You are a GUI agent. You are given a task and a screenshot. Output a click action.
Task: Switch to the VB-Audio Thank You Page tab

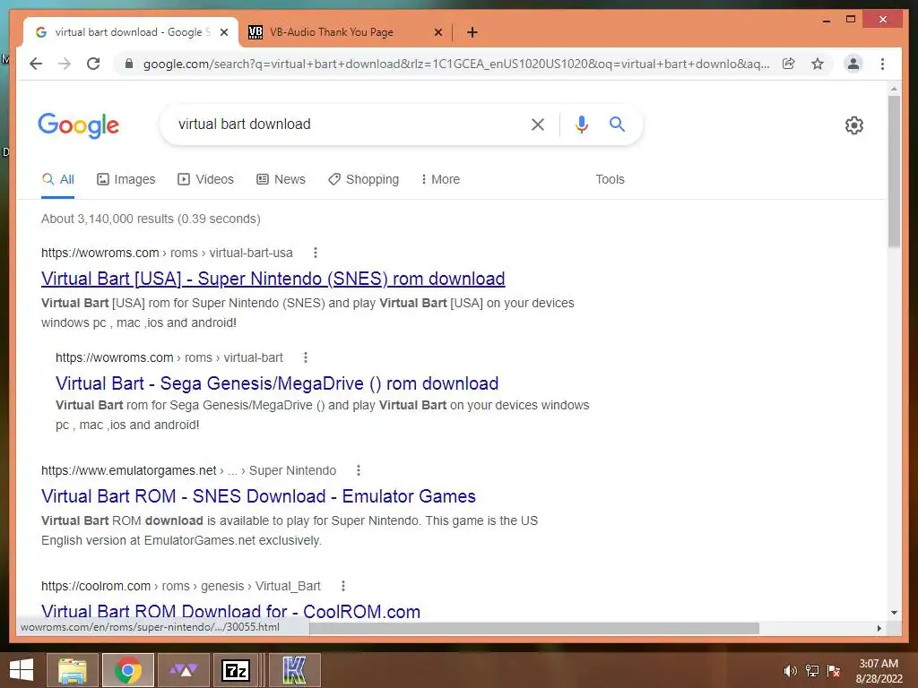click(x=332, y=32)
